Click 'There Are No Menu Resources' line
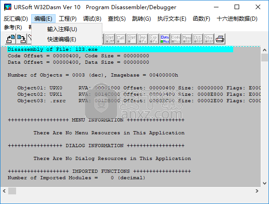Image resolution: width=269 pixels, height=204 pixels. [109, 133]
